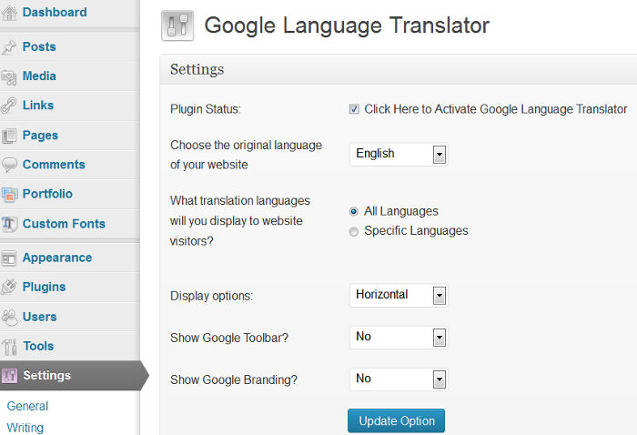The width and height of the screenshot is (637, 435).
Task: Toggle the Activate Google Language Translator checkbox
Action: point(354,109)
